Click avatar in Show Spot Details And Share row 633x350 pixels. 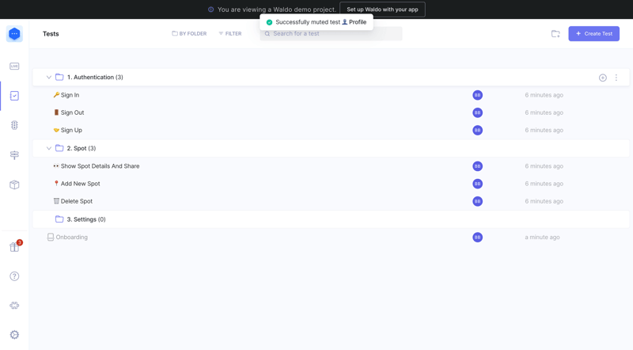(x=478, y=166)
